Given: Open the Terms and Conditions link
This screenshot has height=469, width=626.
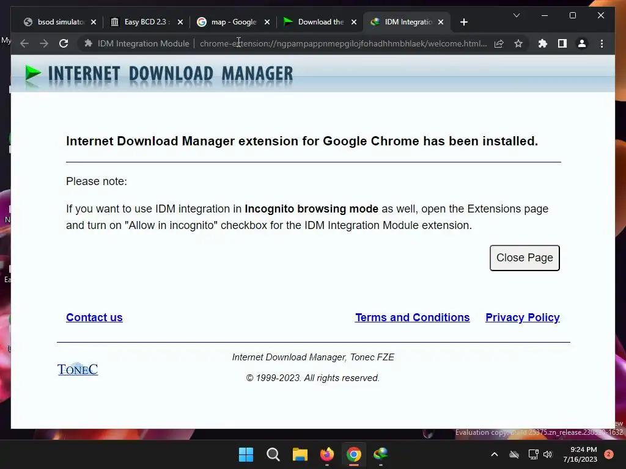Looking at the screenshot, I should 413,318.
